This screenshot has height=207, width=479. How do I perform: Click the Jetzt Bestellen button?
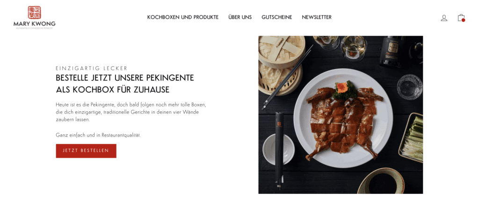(x=86, y=151)
